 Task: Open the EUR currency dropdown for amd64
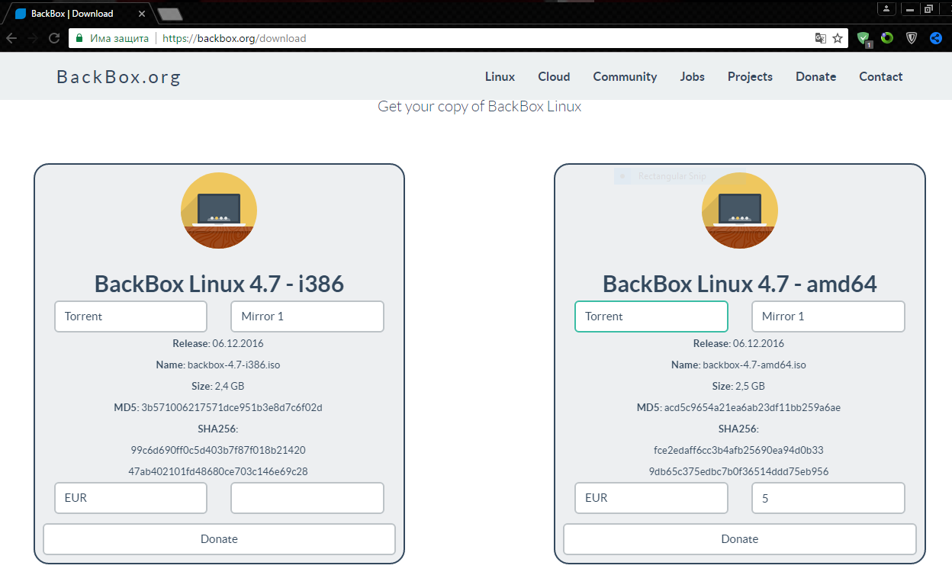point(651,498)
